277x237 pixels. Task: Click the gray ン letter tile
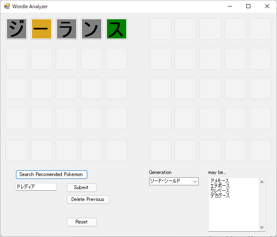[91, 29]
